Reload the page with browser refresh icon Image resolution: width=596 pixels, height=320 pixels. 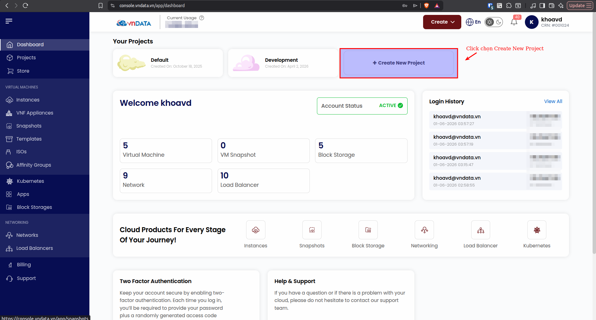[x=25, y=6]
